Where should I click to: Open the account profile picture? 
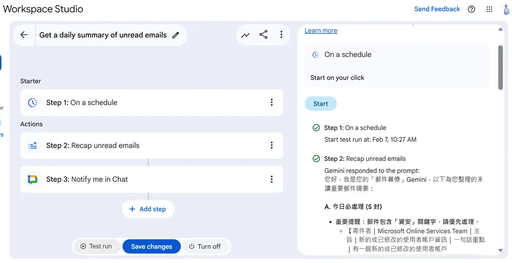[506, 9]
